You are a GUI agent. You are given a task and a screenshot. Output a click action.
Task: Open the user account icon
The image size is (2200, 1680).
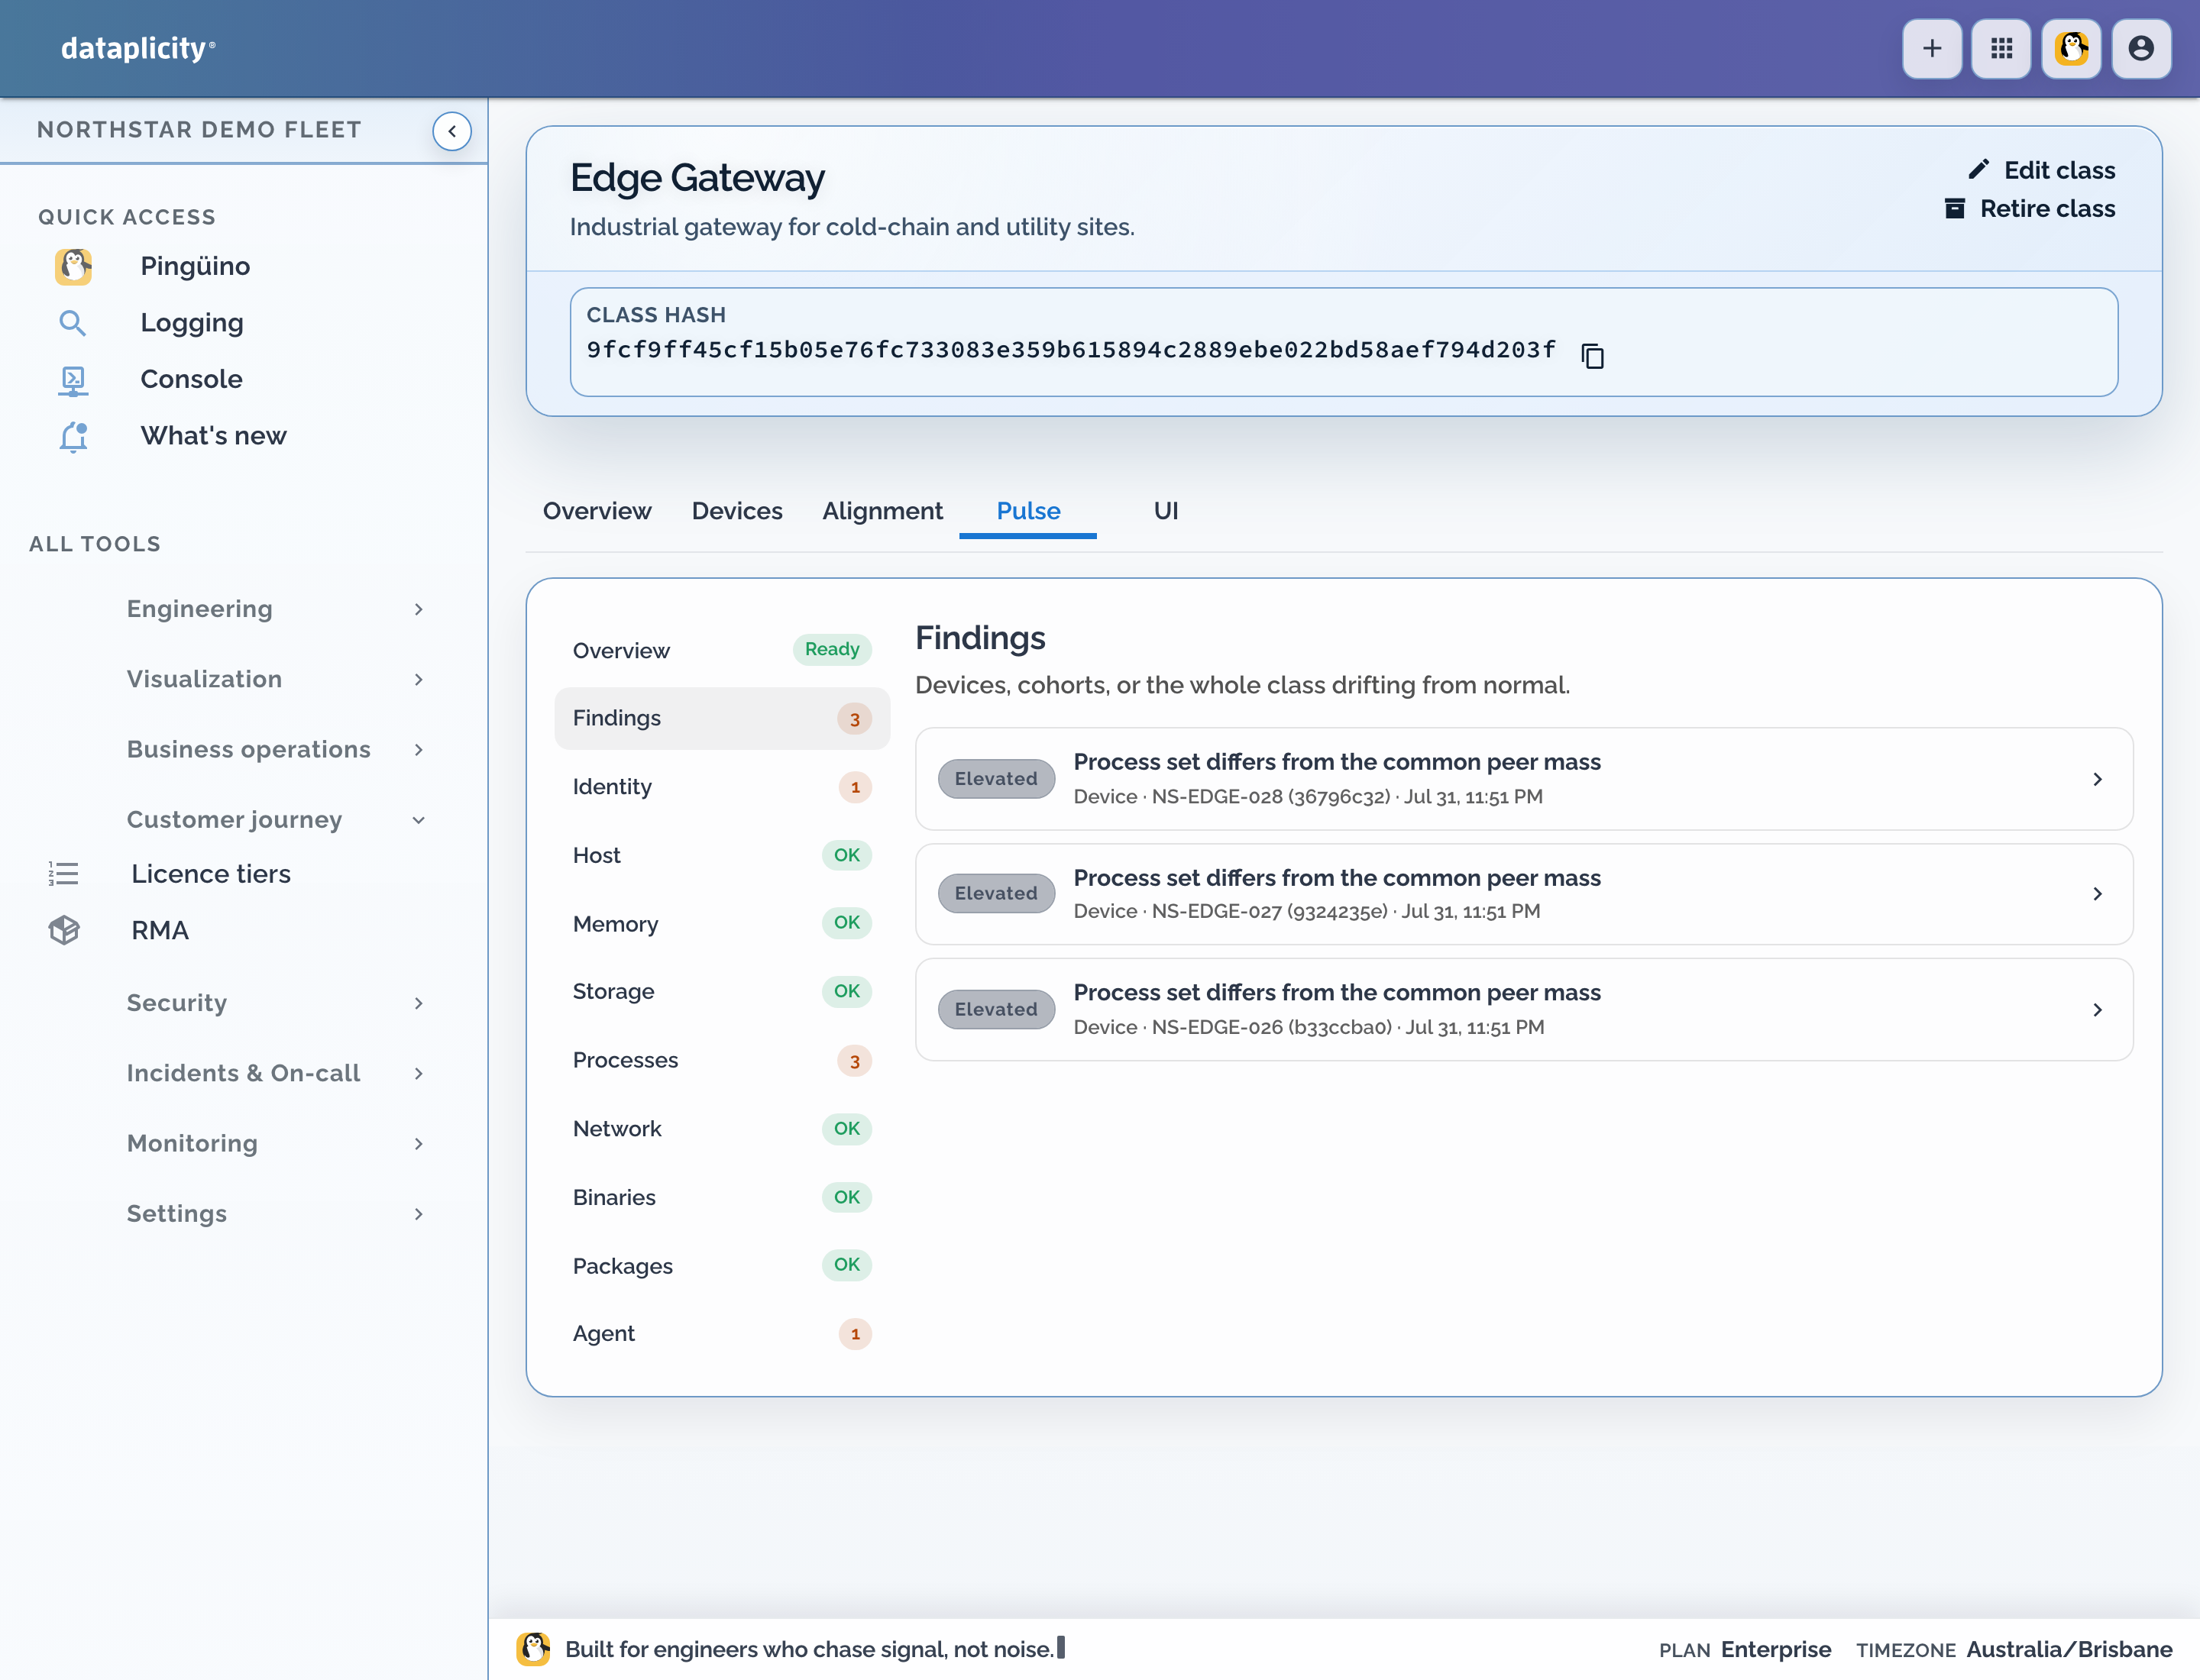click(x=2141, y=48)
